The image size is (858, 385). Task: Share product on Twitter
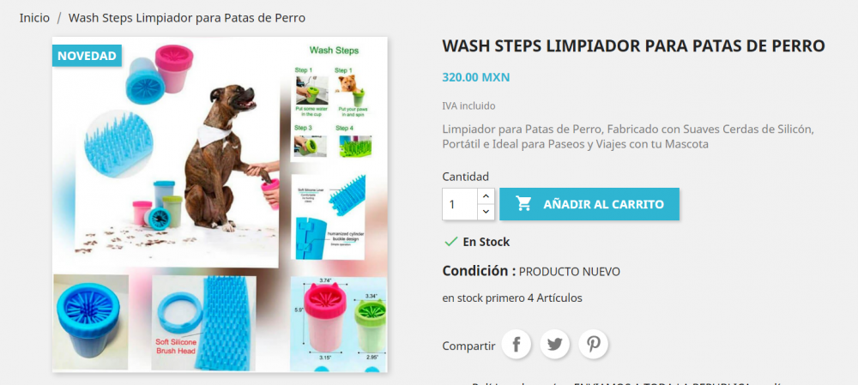(x=555, y=345)
